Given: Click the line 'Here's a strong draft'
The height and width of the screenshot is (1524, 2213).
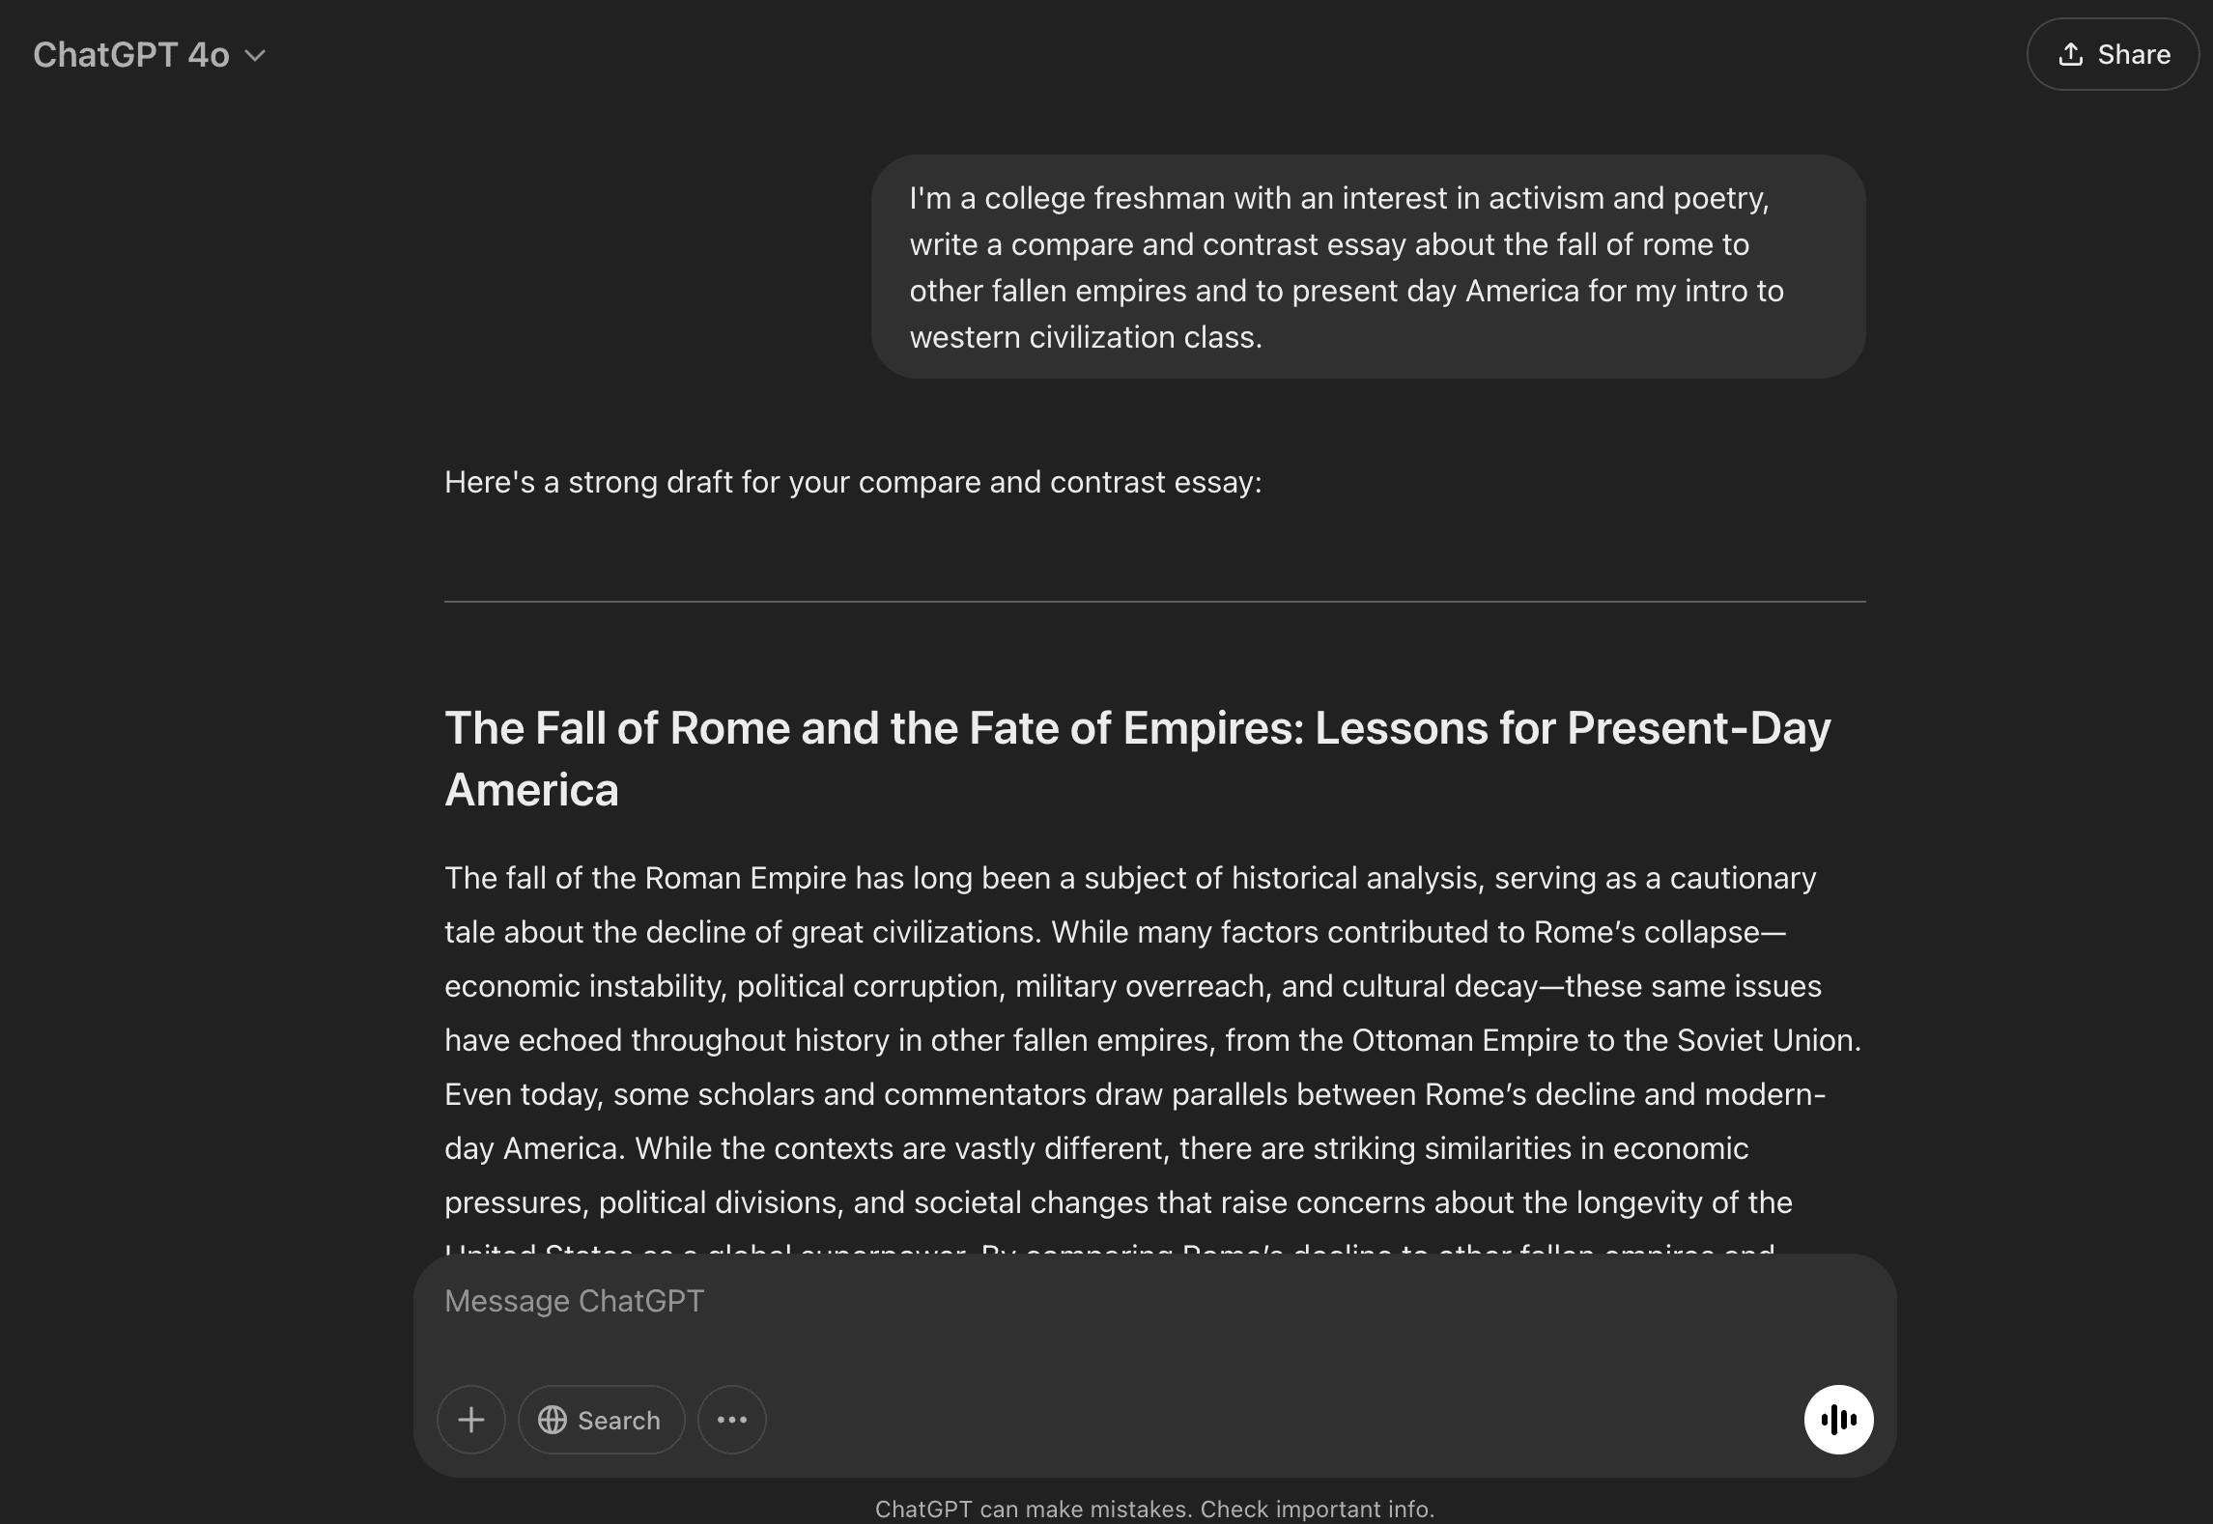Looking at the screenshot, I should pyautogui.click(x=853, y=482).
